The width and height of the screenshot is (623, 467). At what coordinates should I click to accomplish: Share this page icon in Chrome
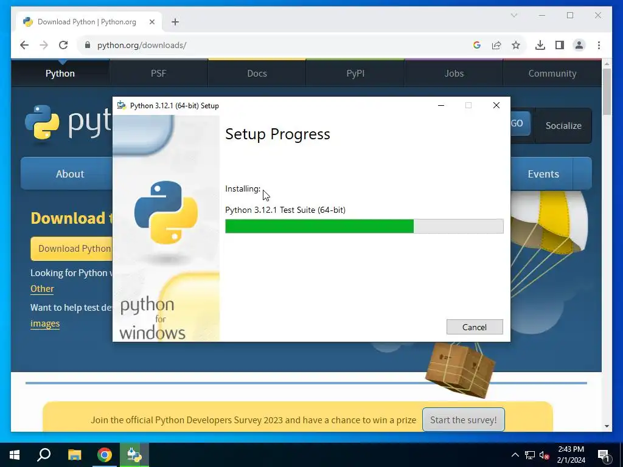tap(496, 45)
